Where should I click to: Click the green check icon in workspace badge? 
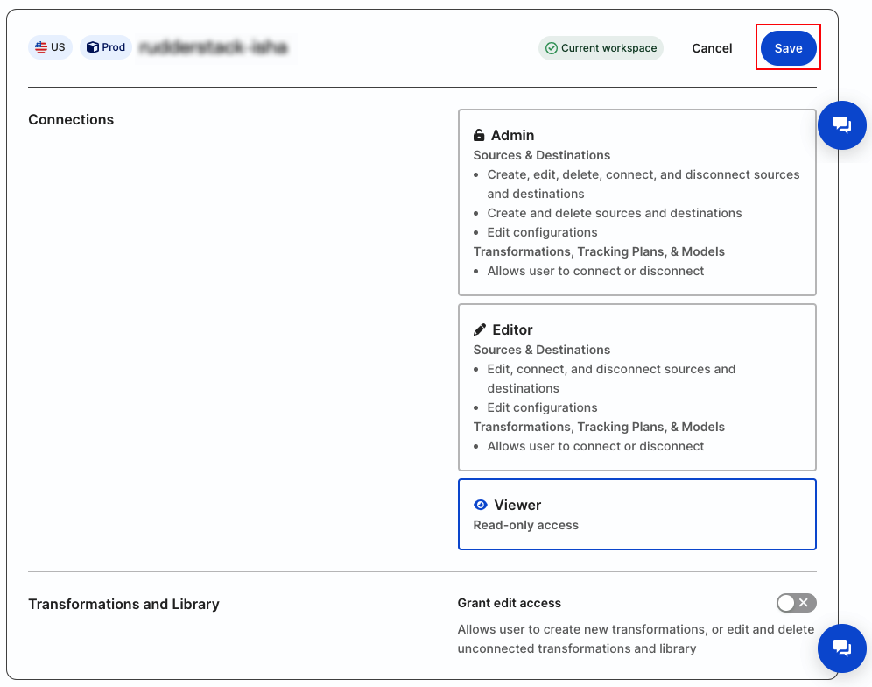551,48
